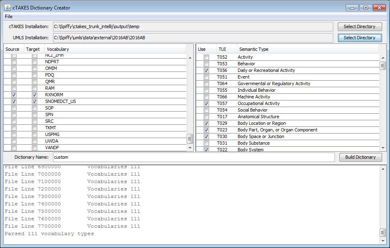Check Target checkbox for USPMG
The image size is (390, 248).
35,135
